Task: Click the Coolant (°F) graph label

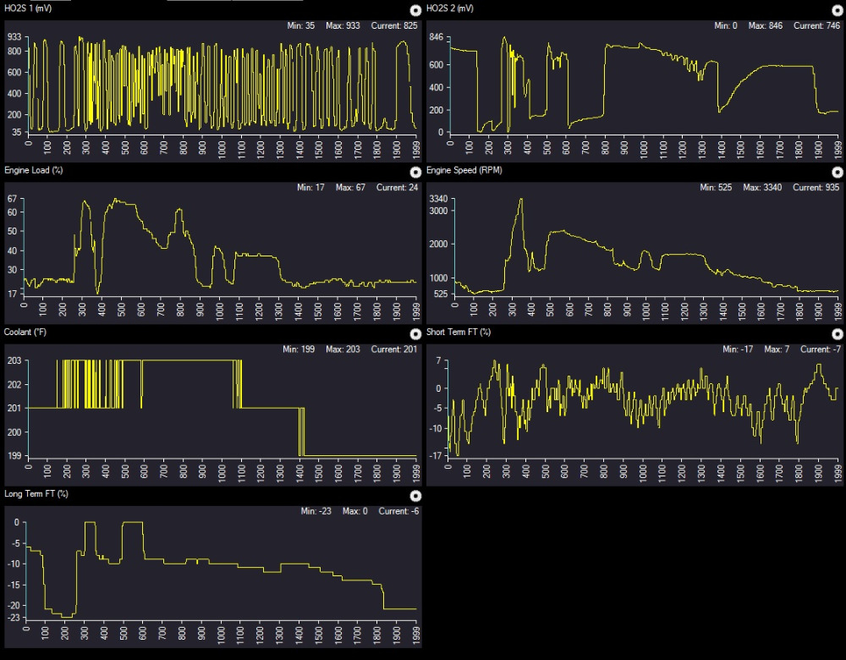Action: tap(25, 332)
